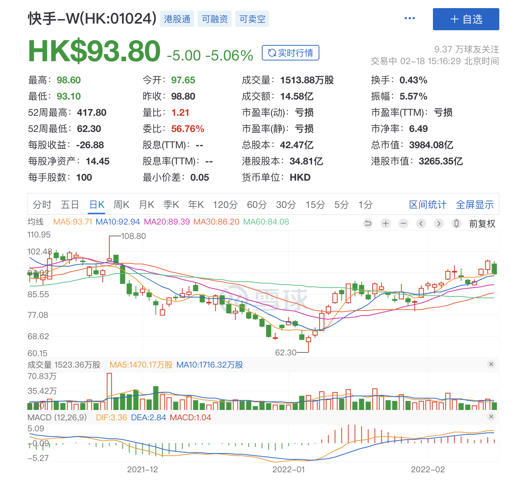Click the DIF:3.36 indicator value
Viewport: 517px width, 480px height.
[x=111, y=417]
